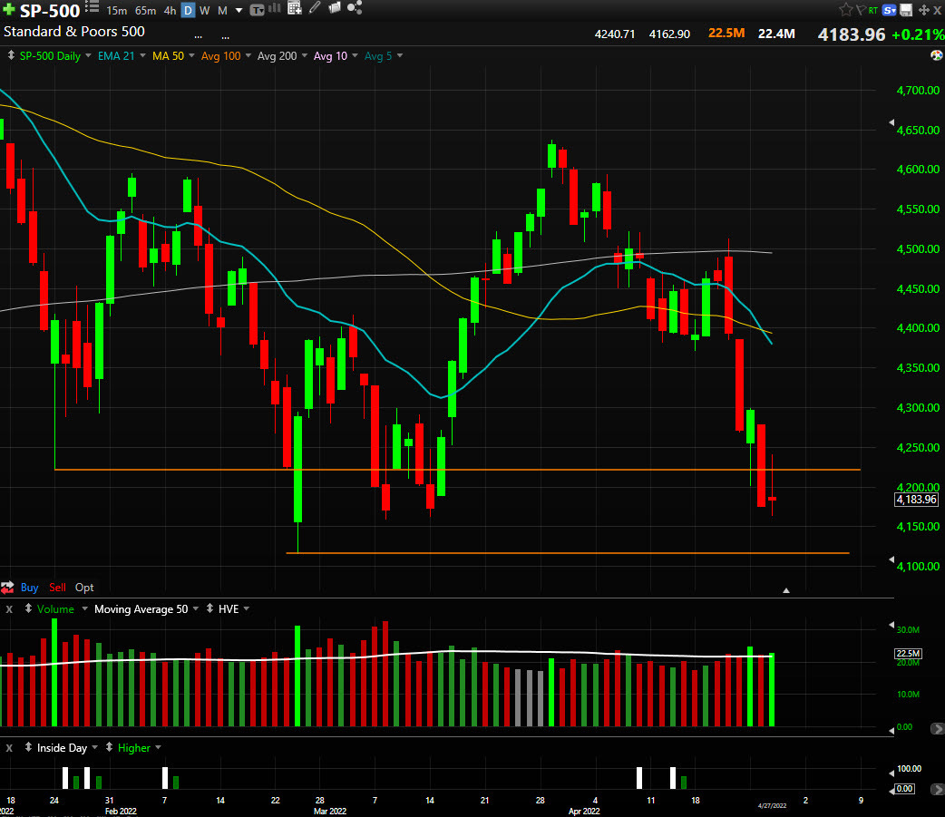Click the flag icon in top right
Screen dimensions: 945x817
861,10
